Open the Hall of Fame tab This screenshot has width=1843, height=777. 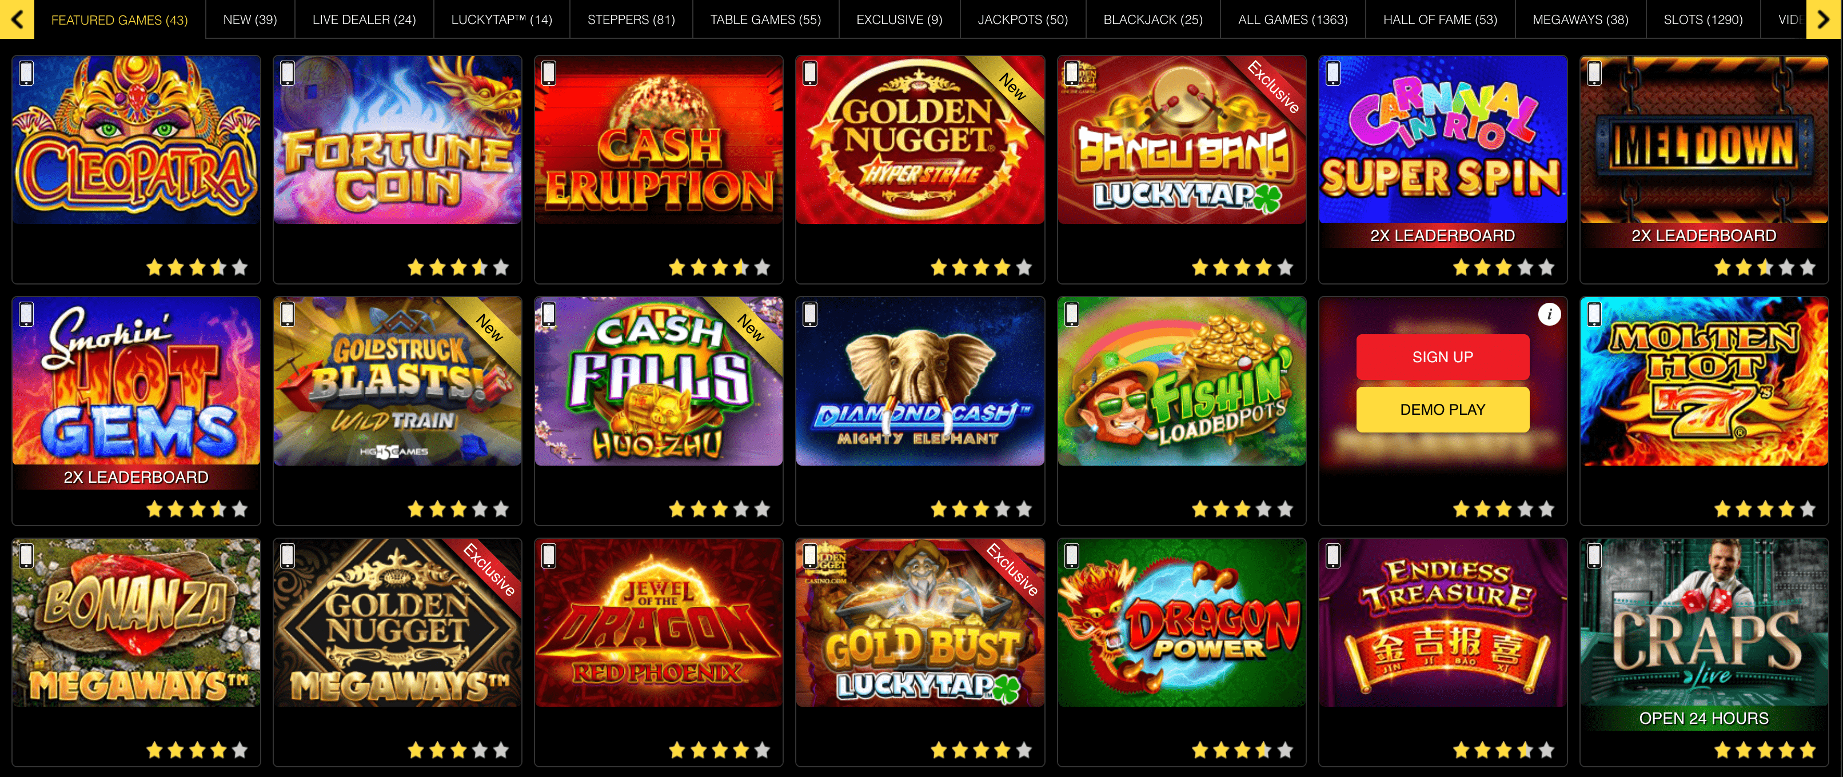[1440, 19]
